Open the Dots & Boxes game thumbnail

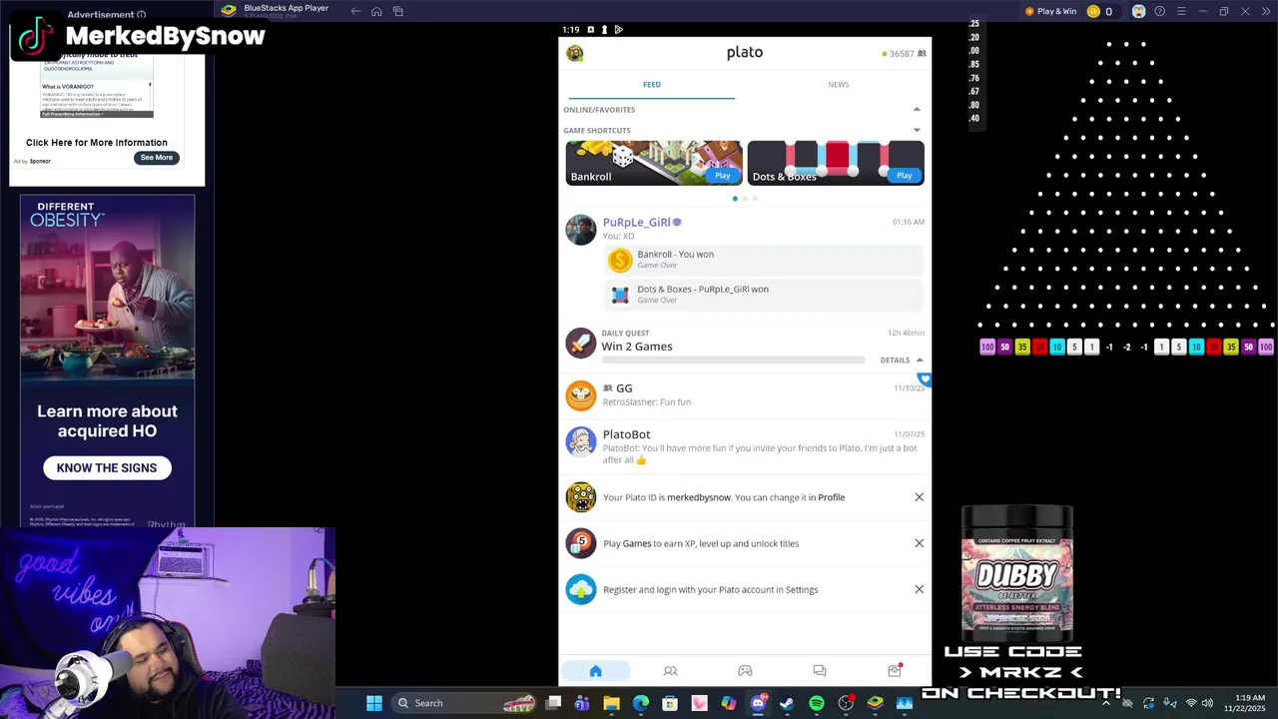coord(836,163)
